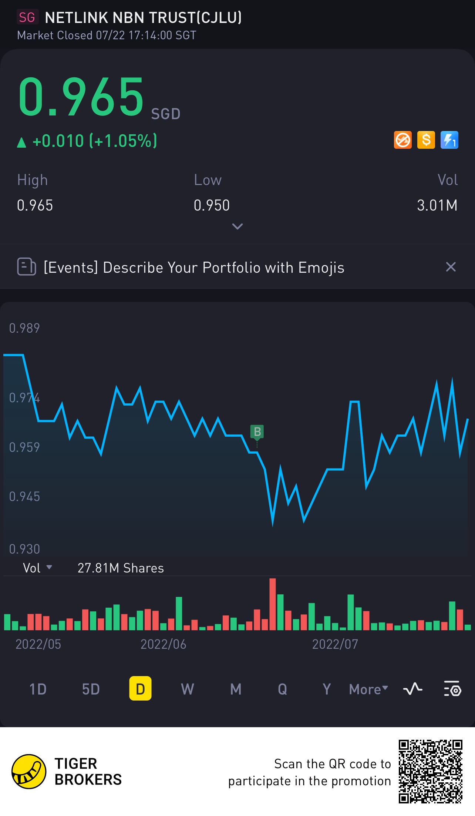Image resolution: width=475 pixels, height=816 pixels.
Task: Open the Describe Your Portfolio with Emojis event
Action: point(194,268)
